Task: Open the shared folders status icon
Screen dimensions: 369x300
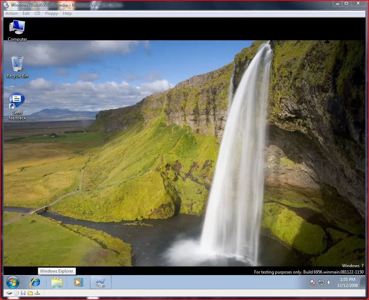Action: coord(30,293)
